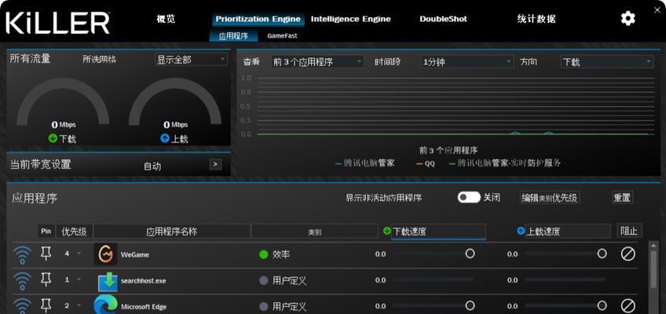
Task: Sort by the 应用程序名称 column header
Action: [171, 232]
